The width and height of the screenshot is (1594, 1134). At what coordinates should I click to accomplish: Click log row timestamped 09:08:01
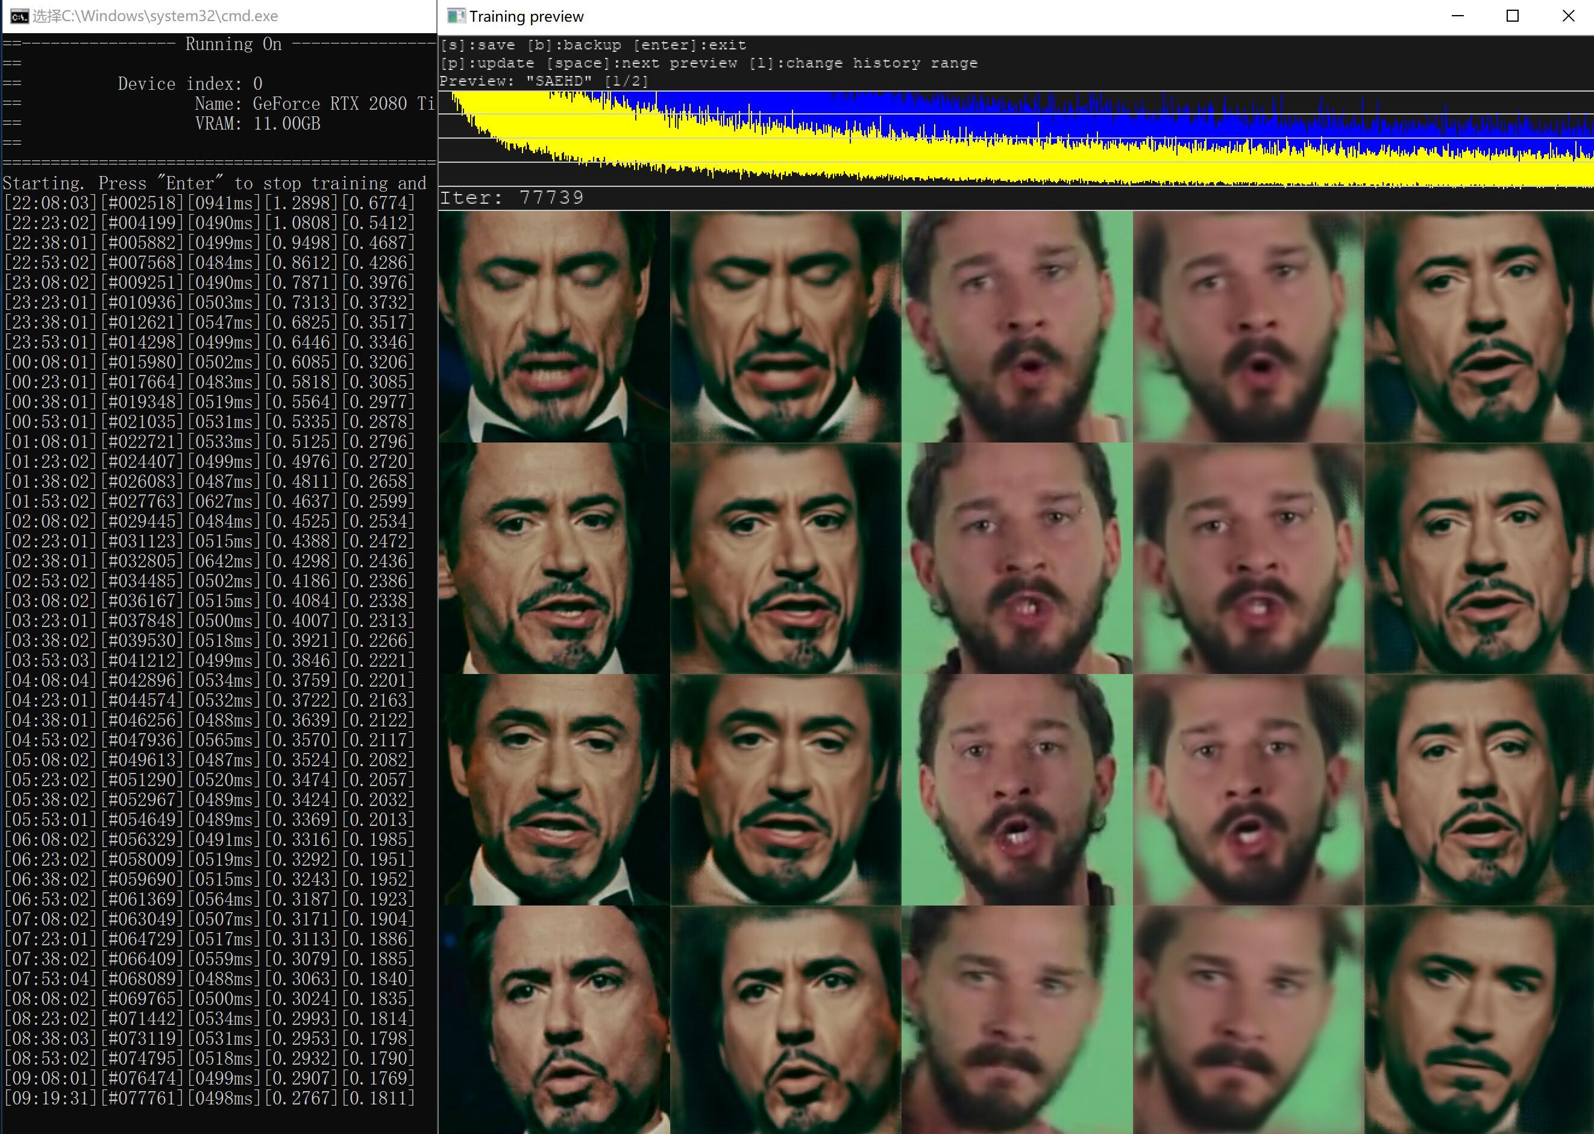(x=209, y=1079)
